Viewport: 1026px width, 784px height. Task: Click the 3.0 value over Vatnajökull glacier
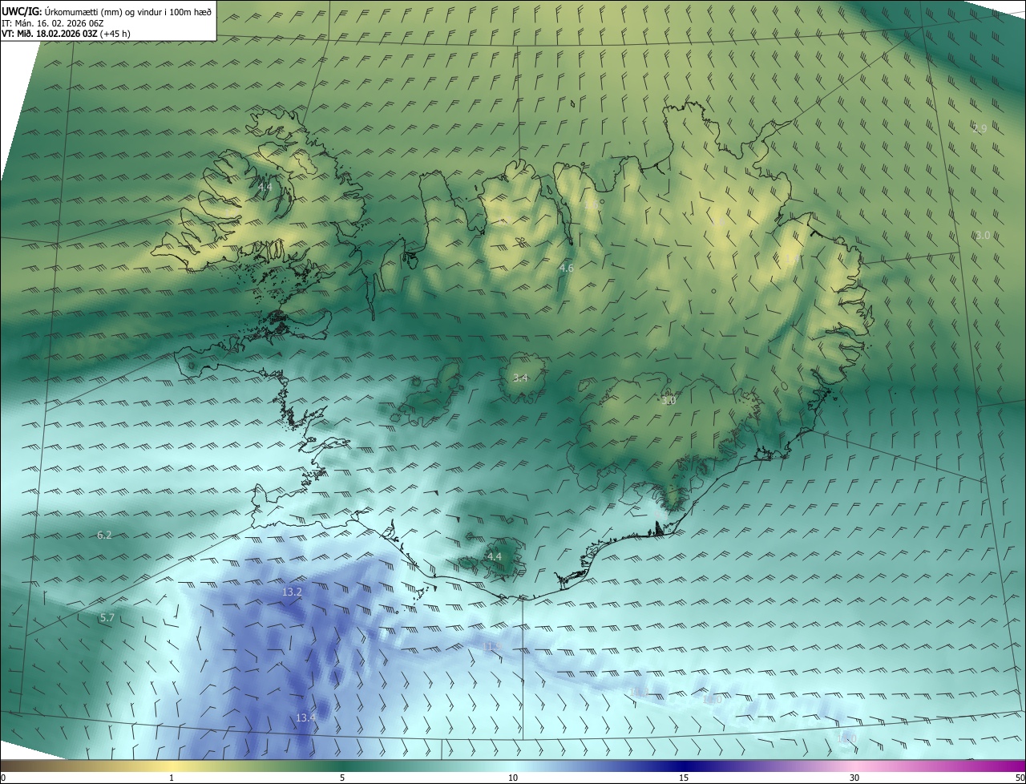tap(669, 400)
